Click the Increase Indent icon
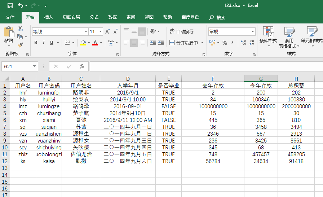Image resolution: width=323 pixels, height=197 pixels. [x=161, y=43]
